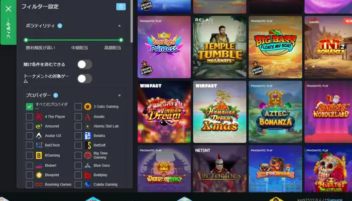Click Drops & Wins badge on Big Bass
Image resolution: width=352 pixels, height=201 pixels.
pyautogui.click(x=257, y=68)
